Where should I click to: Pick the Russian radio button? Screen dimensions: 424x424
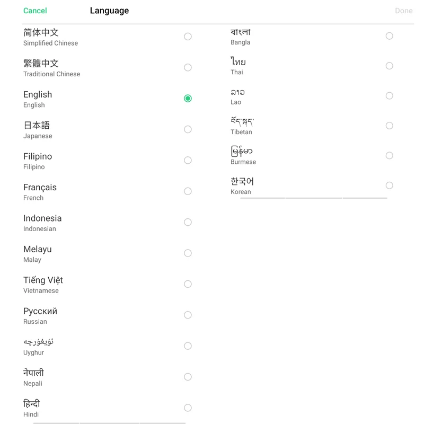(188, 315)
